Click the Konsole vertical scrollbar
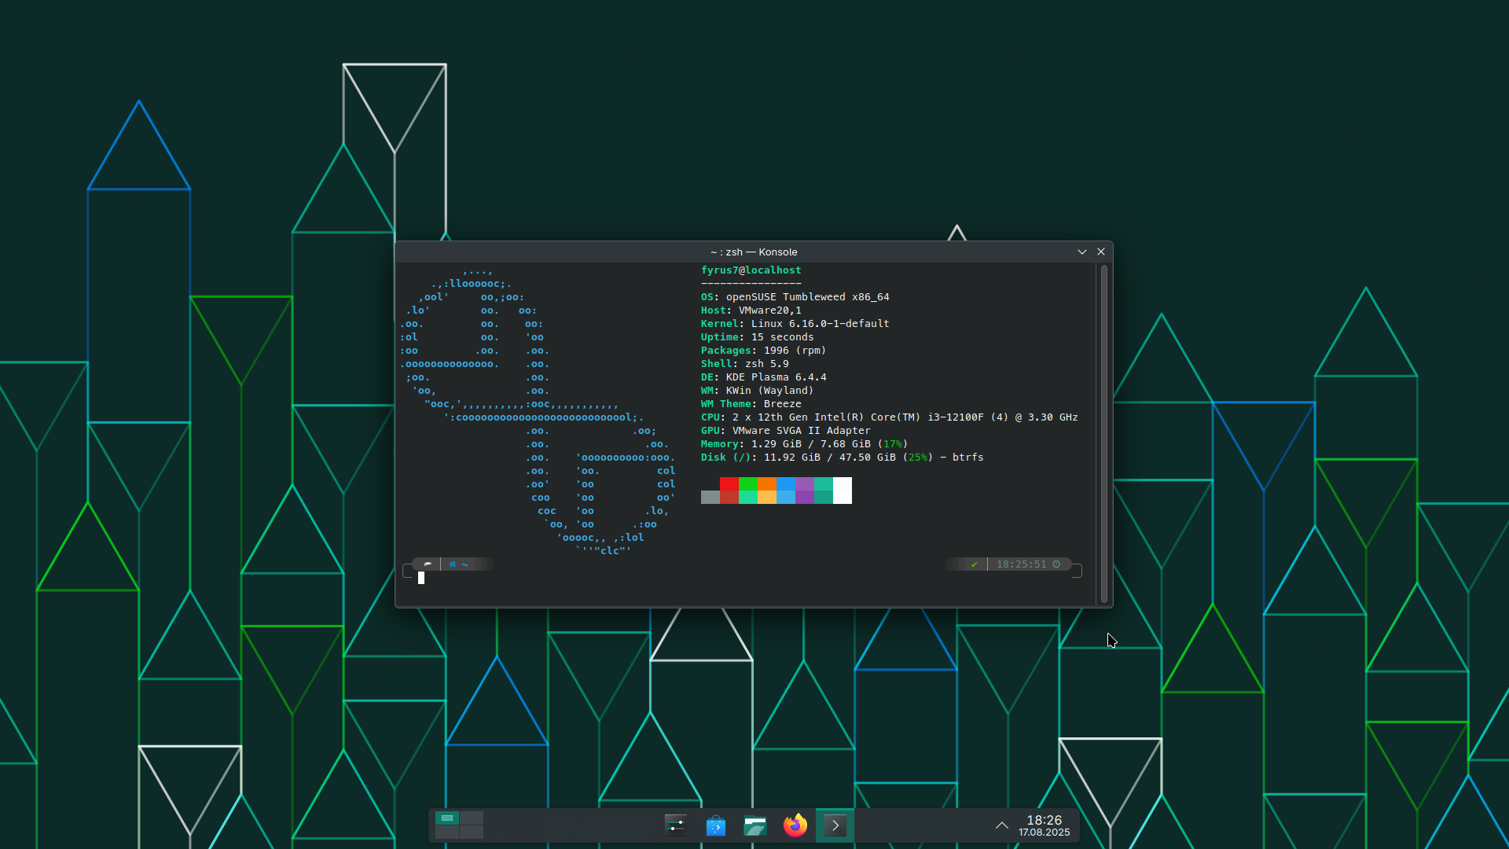1509x849 pixels. point(1104,434)
